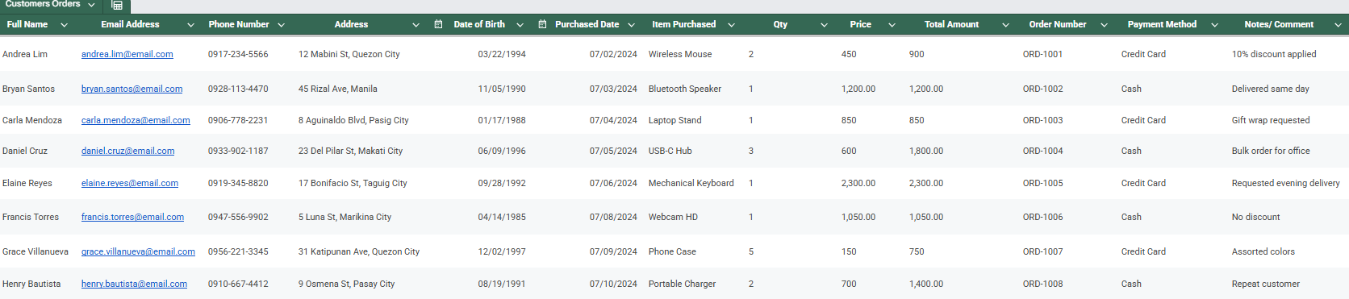Open andrea.lim@email.com email link
The width and height of the screenshot is (1349, 299).
(x=127, y=54)
